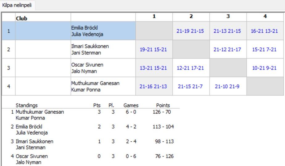Open match result 12-21 17-21
The width and height of the screenshot is (285, 166).
190,68
